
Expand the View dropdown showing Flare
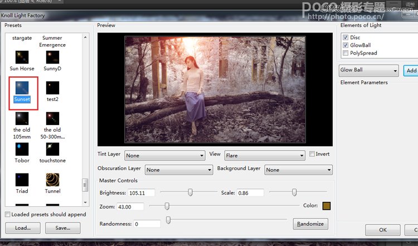(264, 156)
